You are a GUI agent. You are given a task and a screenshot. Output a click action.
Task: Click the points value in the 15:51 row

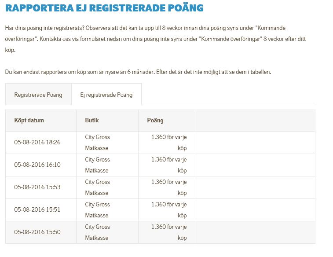pyautogui.click(x=169, y=210)
